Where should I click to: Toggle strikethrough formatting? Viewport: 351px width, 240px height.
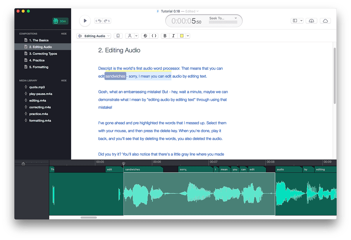(145, 36)
